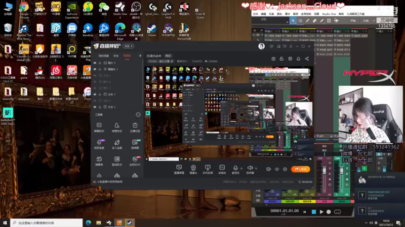Open the 参数 dropdown in Studio One toolbar

(x=271, y=21)
